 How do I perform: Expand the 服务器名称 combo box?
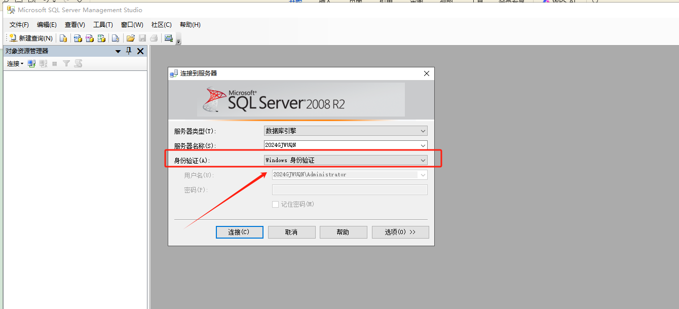point(423,145)
